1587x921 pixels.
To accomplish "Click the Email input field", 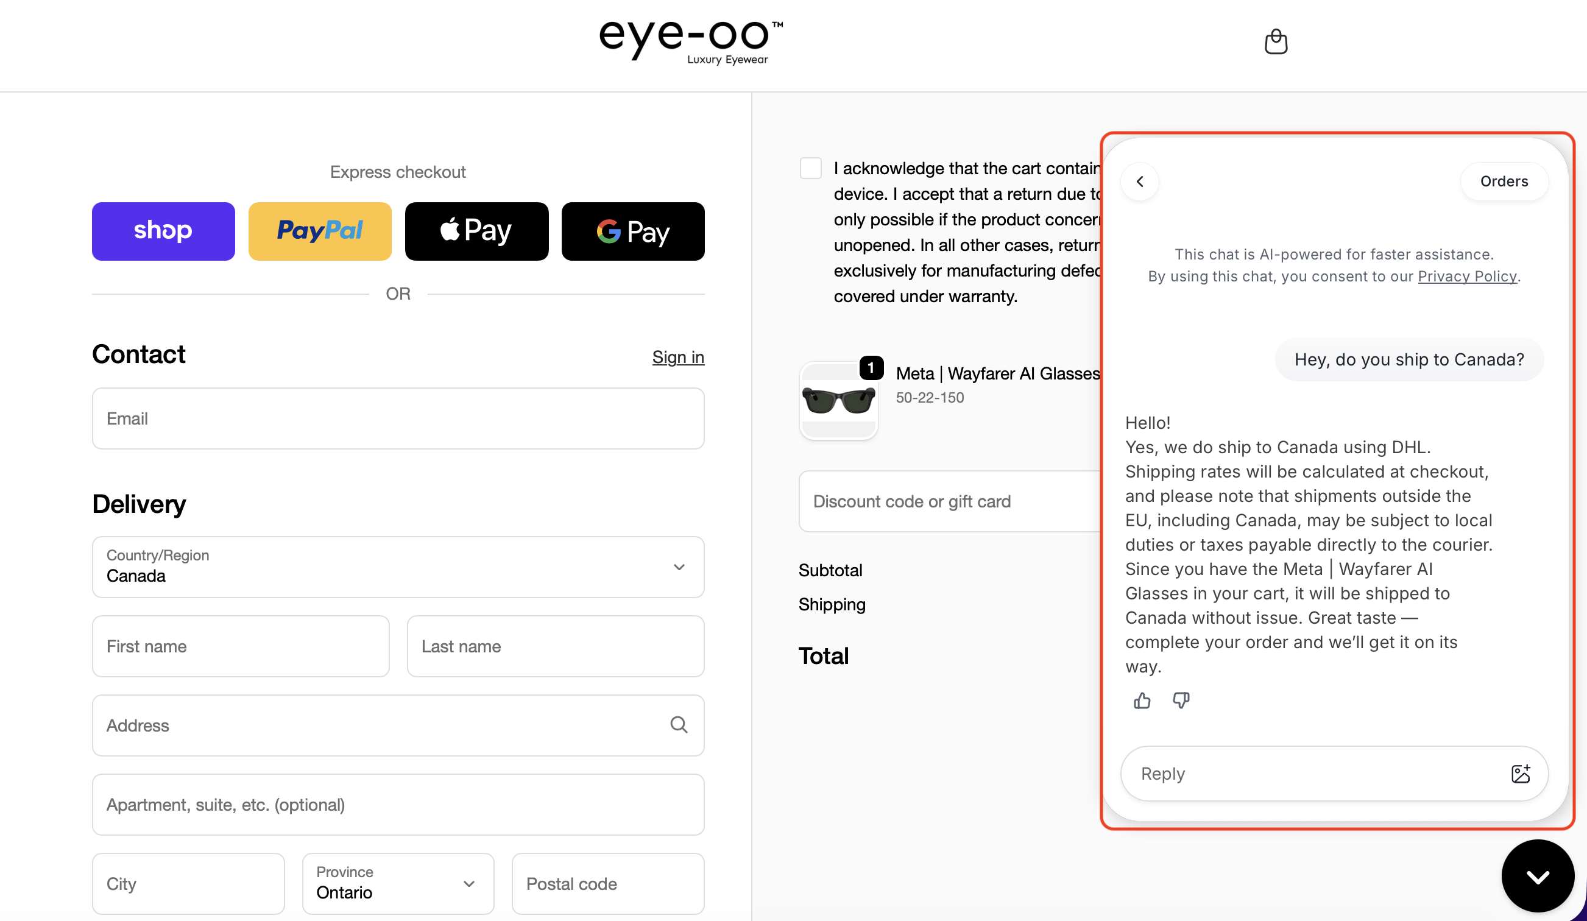I will coord(397,418).
